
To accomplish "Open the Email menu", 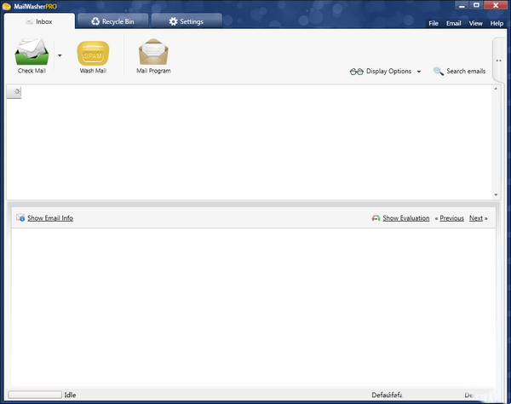I will (x=454, y=23).
